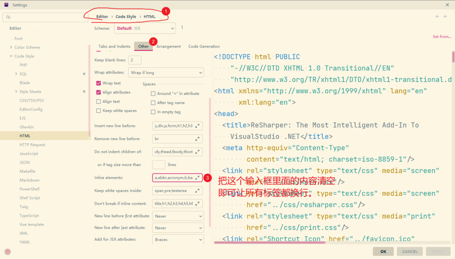Viewport: 455px width, 259px height.
Task: Toggle the Wrap text checkbox
Action: coord(99,83)
